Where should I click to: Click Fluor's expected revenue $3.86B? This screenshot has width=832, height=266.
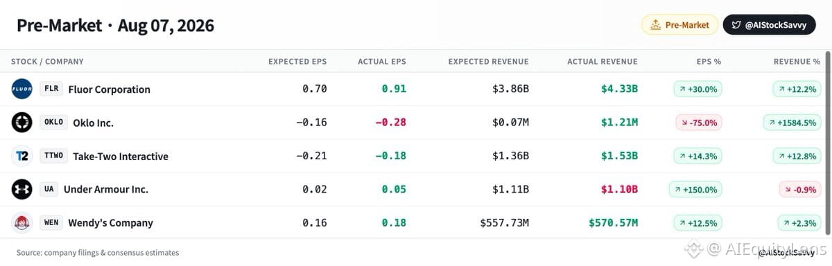pyautogui.click(x=511, y=89)
